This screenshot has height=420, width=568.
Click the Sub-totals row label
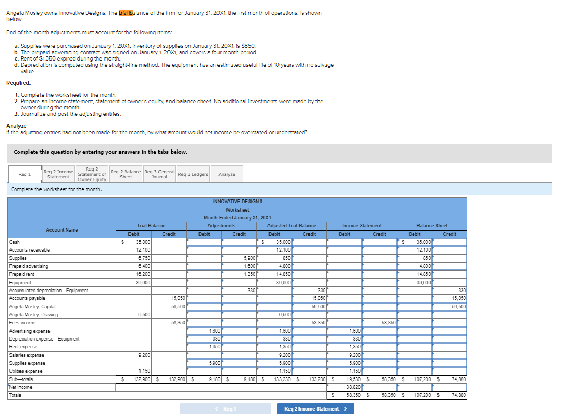coord(62,379)
